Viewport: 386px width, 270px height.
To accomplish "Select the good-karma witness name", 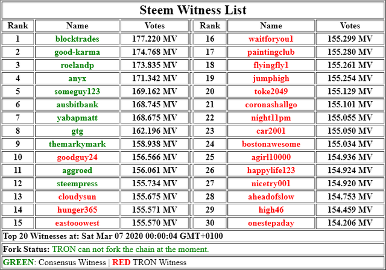I will point(77,52).
